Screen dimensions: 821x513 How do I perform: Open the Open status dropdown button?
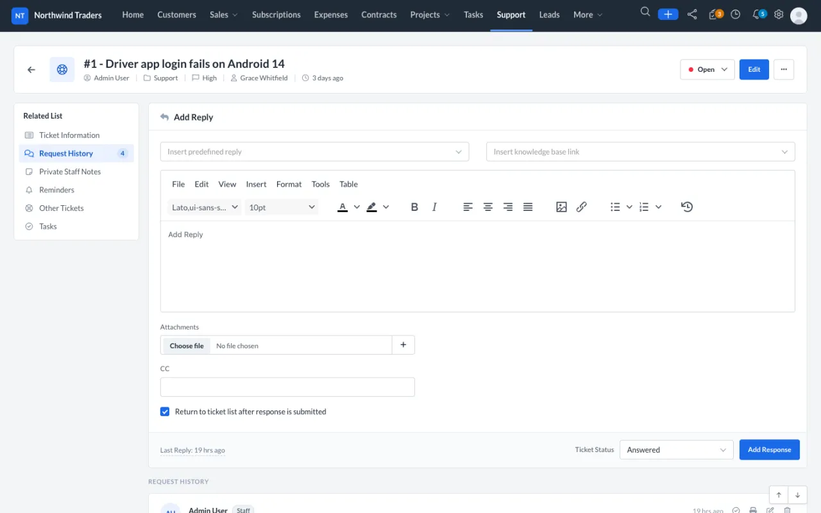[x=707, y=69]
